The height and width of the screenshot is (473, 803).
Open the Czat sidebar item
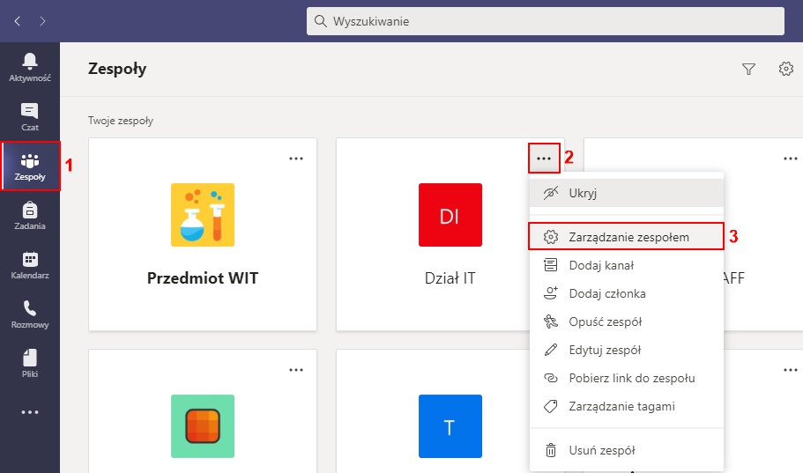click(x=30, y=117)
